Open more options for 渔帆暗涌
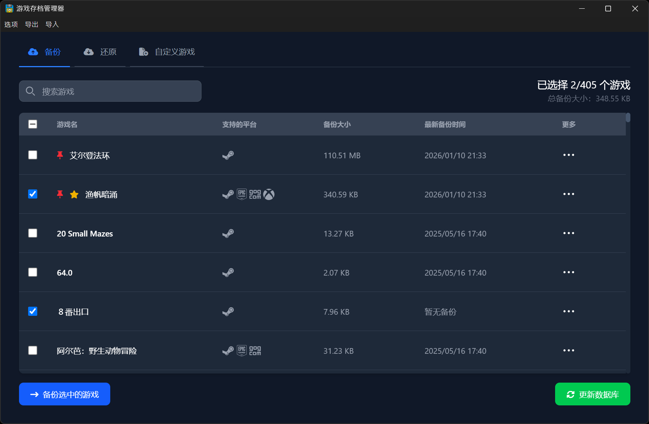Image resolution: width=649 pixels, height=424 pixels. coord(569,194)
